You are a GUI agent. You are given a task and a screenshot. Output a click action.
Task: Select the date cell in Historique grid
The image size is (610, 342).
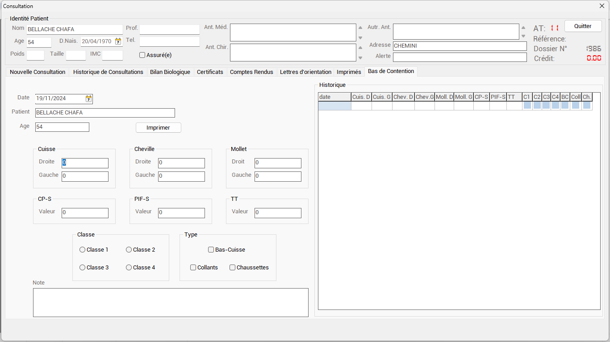[334, 106]
